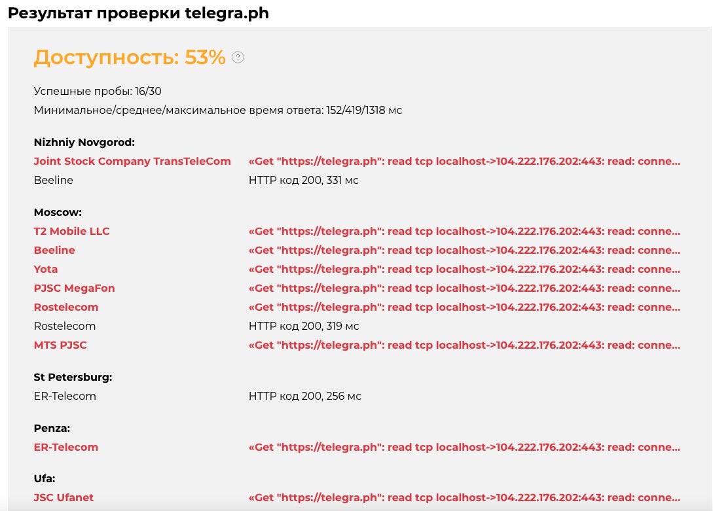This screenshot has width=713, height=511.
Task: Click the red Beeline entry under Moscow
Action: point(54,250)
